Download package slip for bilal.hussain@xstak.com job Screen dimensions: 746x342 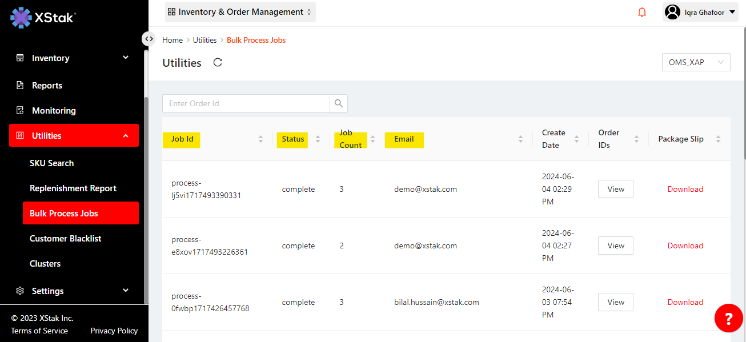click(x=685, y=302)
